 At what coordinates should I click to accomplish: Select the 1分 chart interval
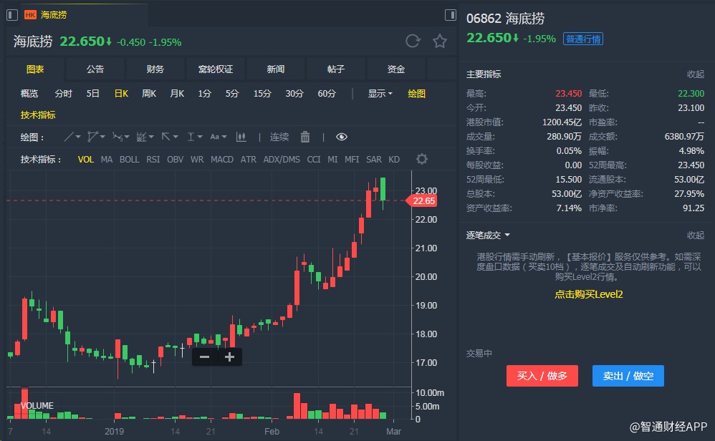pos(204,93)
